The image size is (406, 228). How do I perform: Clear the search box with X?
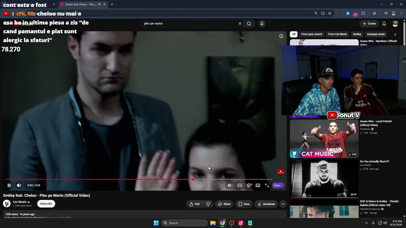click(x=240, y=23)
